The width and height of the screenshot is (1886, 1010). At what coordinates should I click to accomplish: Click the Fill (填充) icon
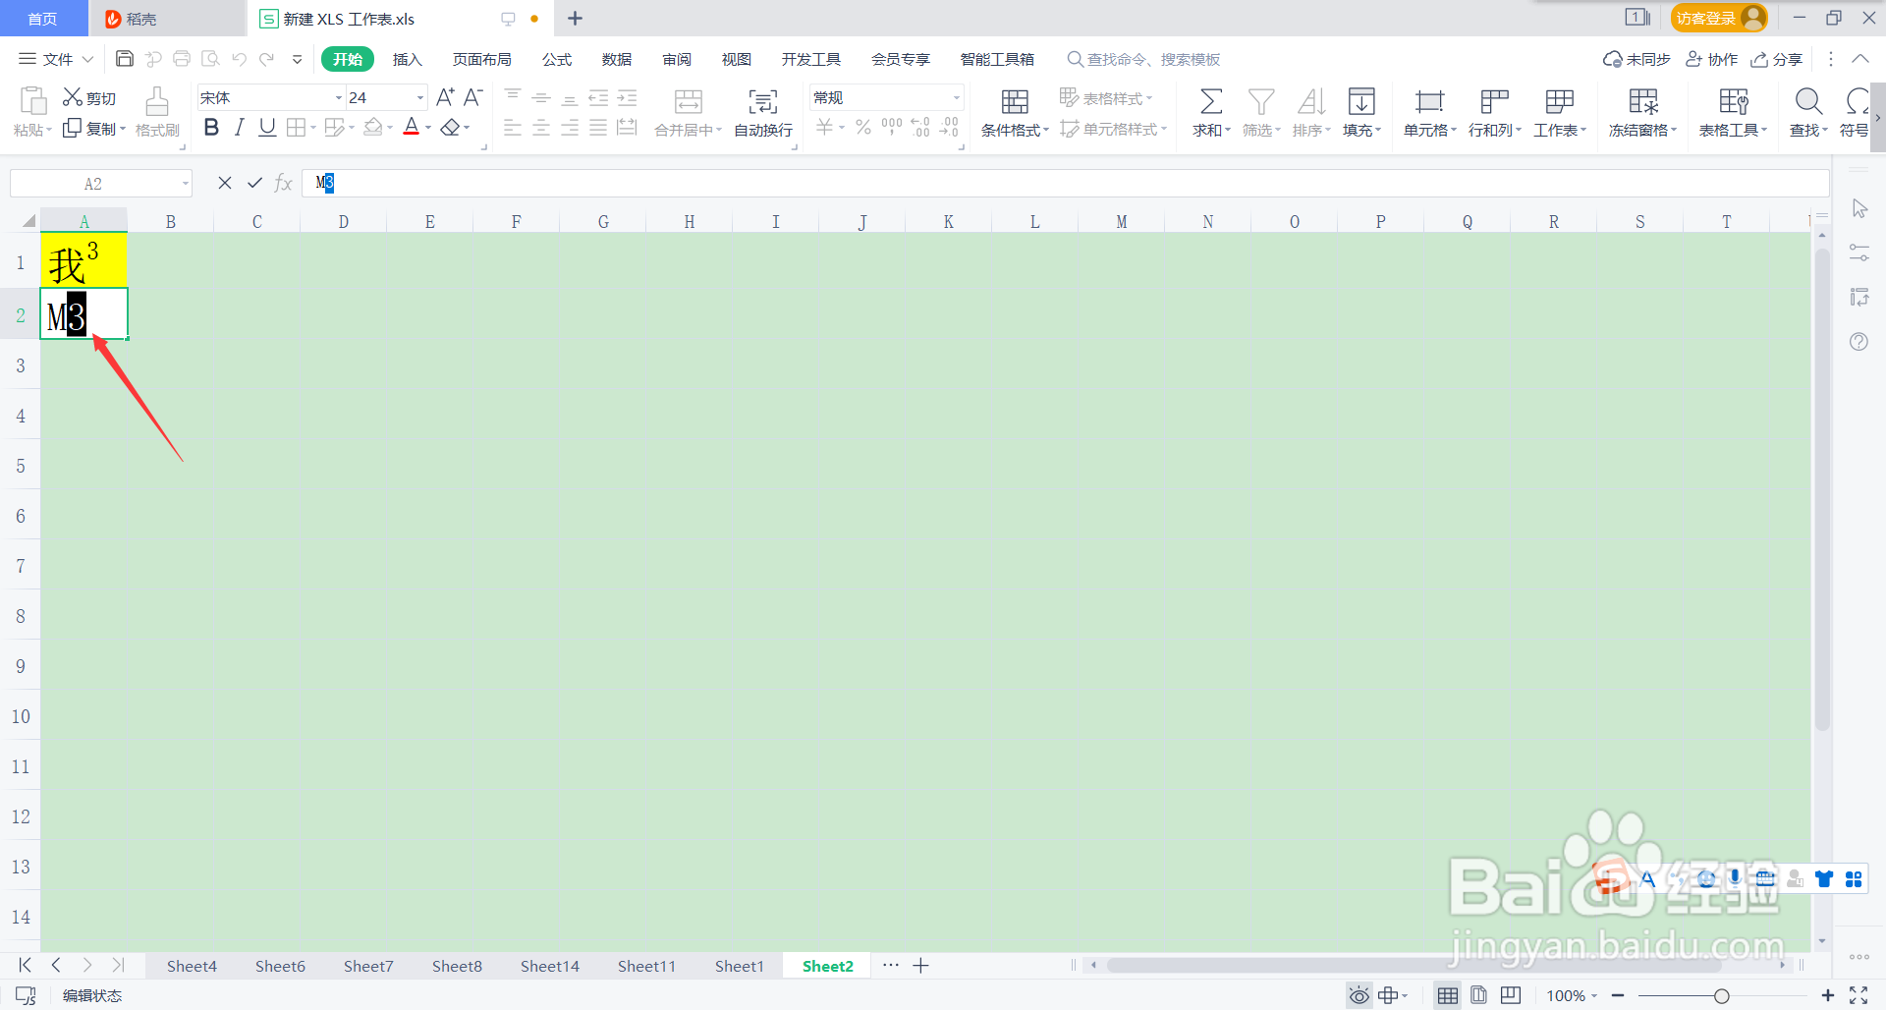pos(1361,101)
